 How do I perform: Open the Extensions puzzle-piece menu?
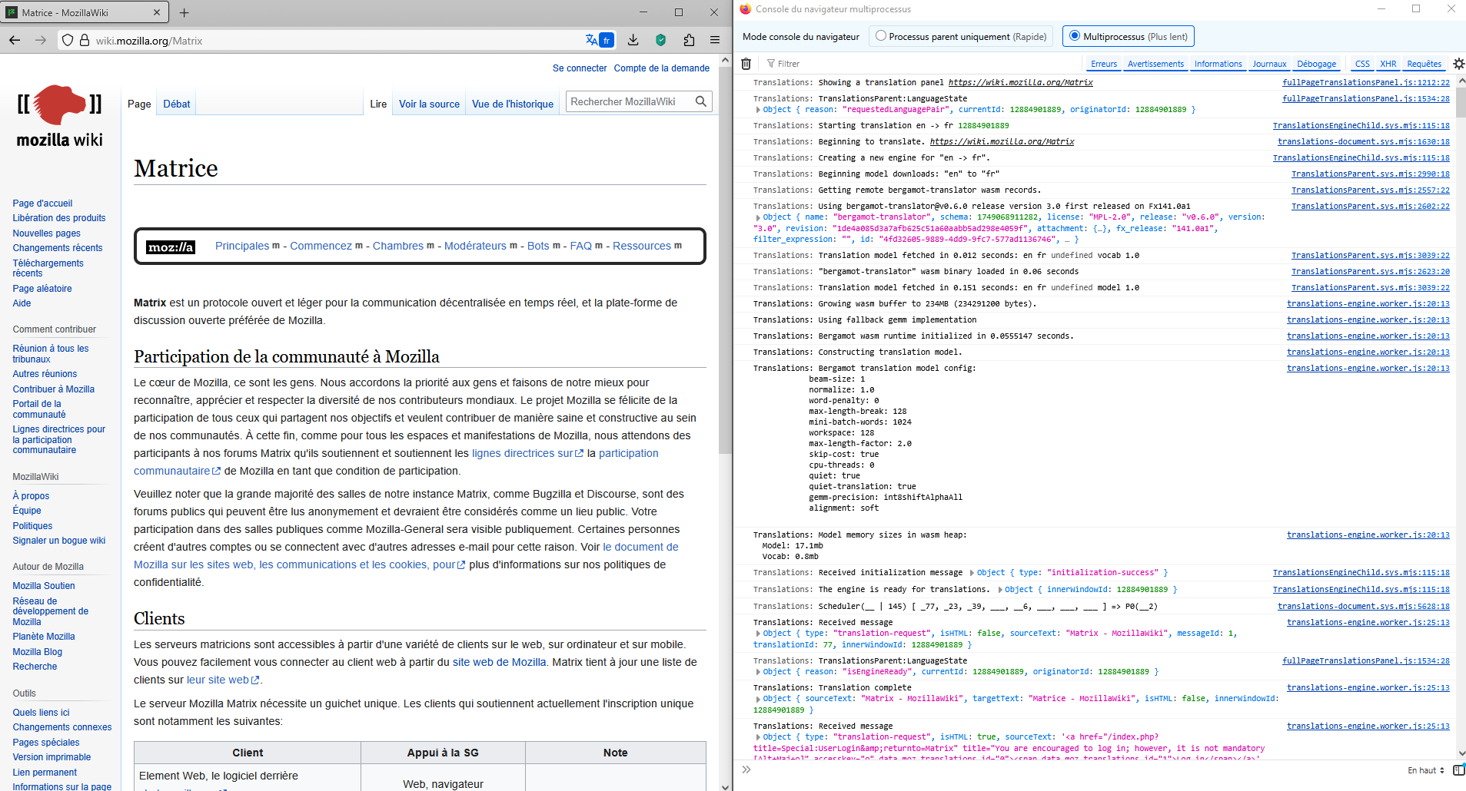tap(689, 40)
